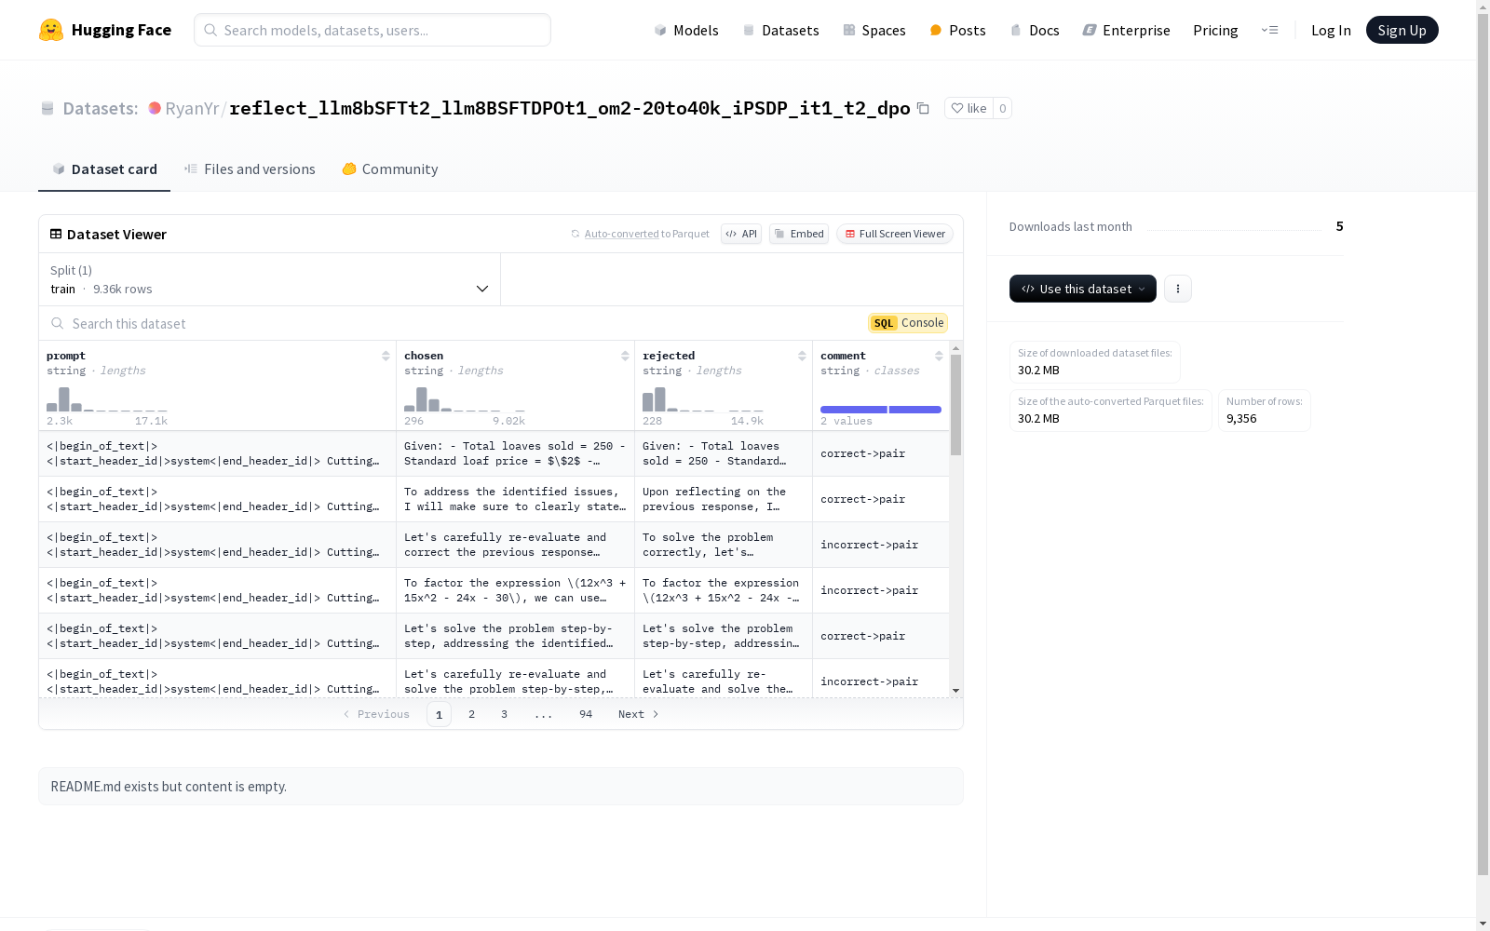Click the Hugging Face logo icon

click(51, 30)
